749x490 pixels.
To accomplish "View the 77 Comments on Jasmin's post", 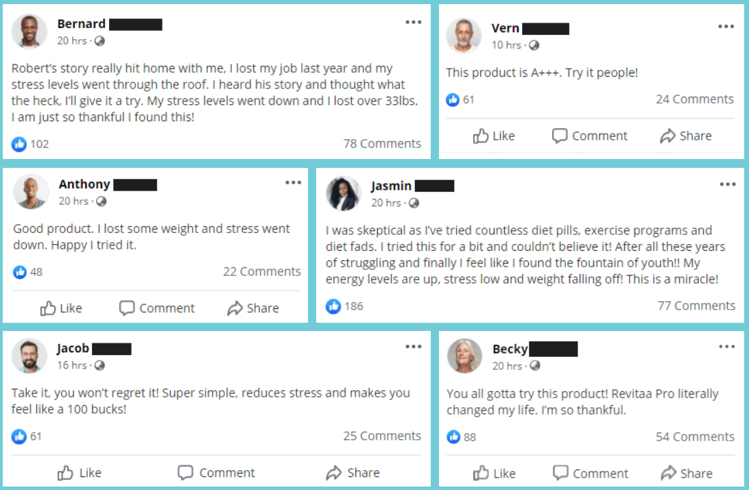I will (x=696, y=306).
